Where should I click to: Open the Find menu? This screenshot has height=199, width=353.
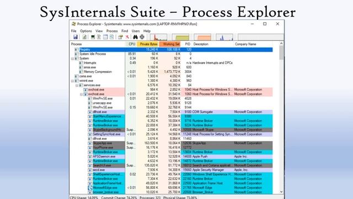pyautogui.click(x=125, y=31)
